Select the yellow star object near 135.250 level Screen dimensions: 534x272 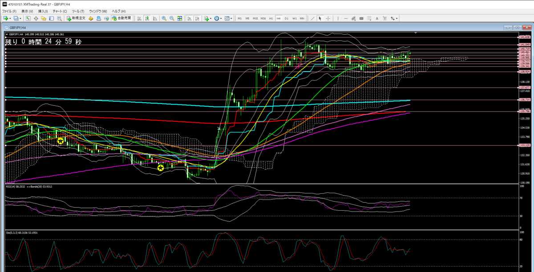click(60, 141)
